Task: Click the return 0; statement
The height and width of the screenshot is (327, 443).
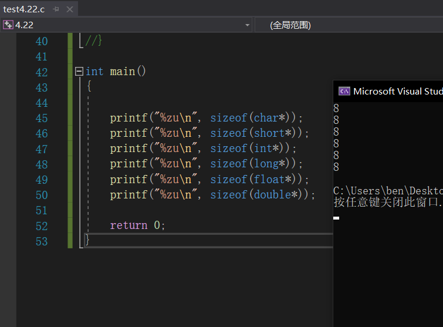Action: click(x=137, y=225)
